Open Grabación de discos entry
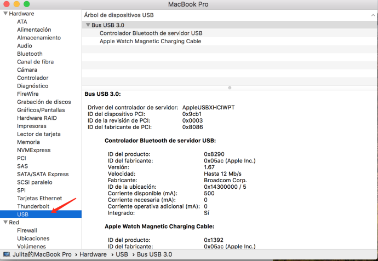378x261 pixels. 44,102
